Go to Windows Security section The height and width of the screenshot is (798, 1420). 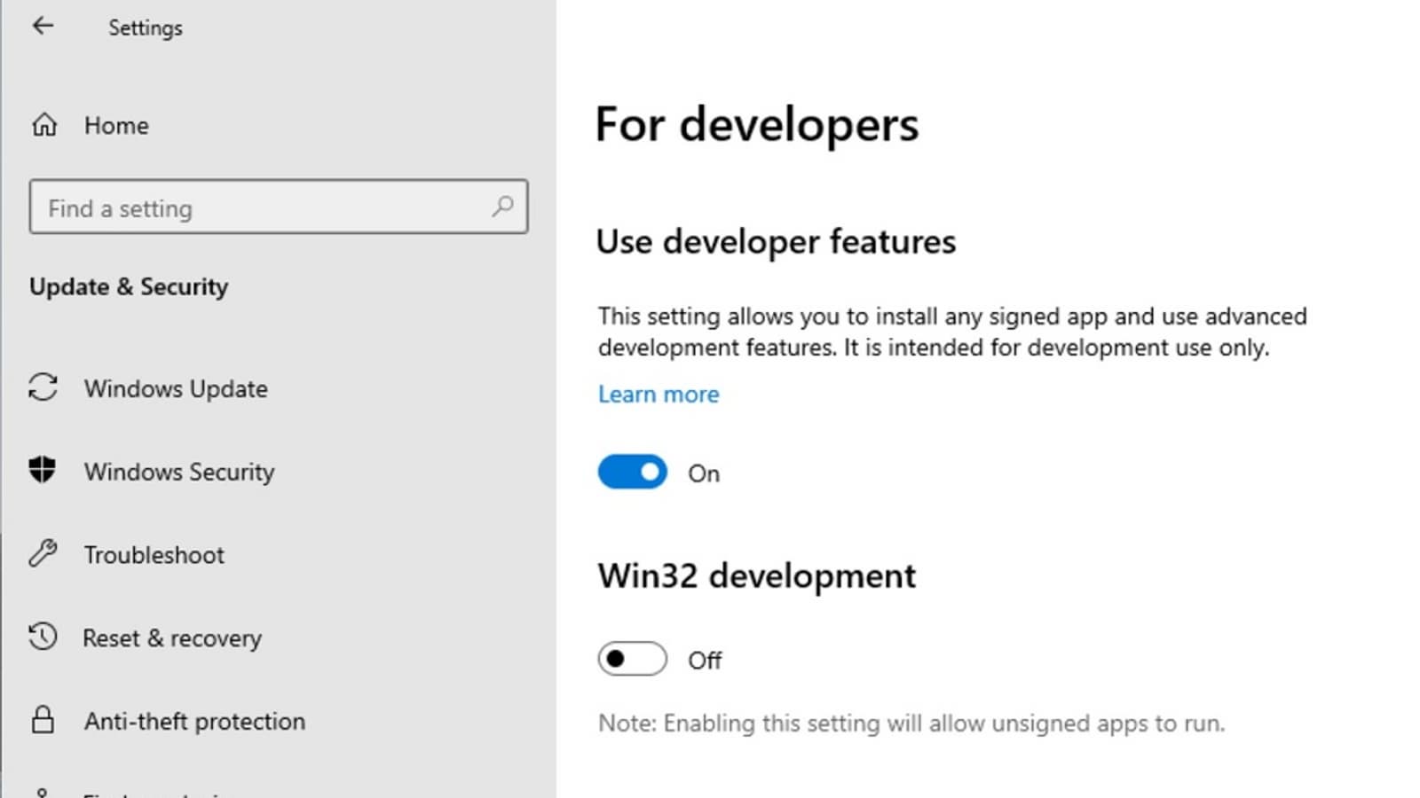(179, 472)
